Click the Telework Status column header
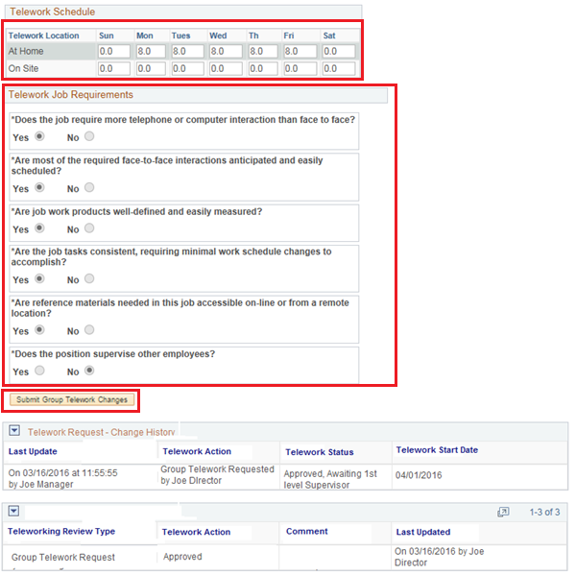 coord(319,452)
